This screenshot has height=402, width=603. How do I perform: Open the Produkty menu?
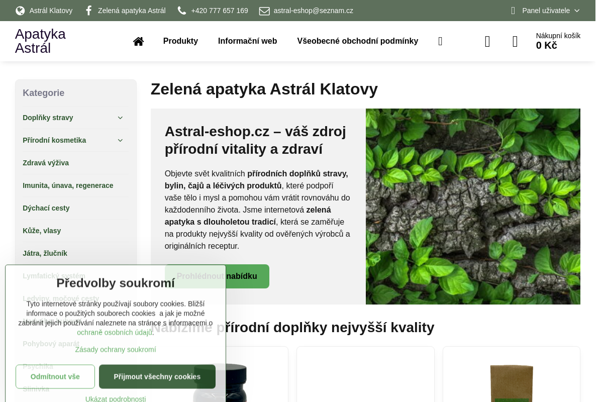click(180, 41)
